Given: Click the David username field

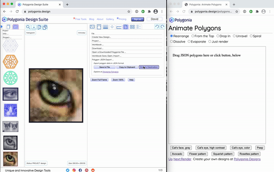Looking at the screenshot, I should 155,19.
